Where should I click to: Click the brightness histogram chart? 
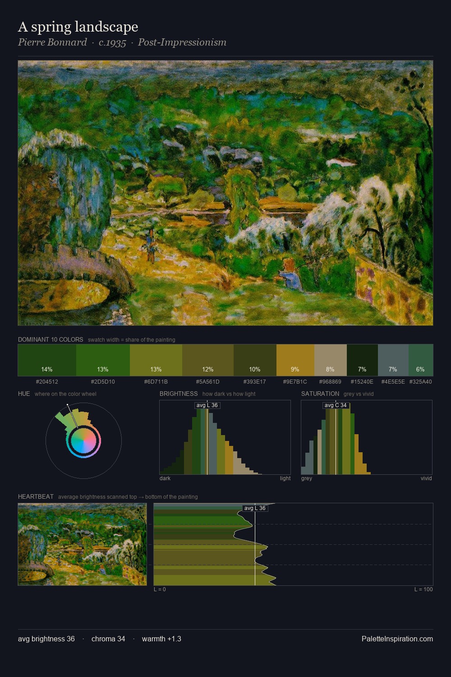pyautogui.click(x=225, y=437)
